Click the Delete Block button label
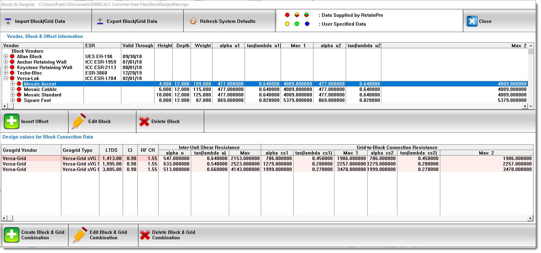 165,121
